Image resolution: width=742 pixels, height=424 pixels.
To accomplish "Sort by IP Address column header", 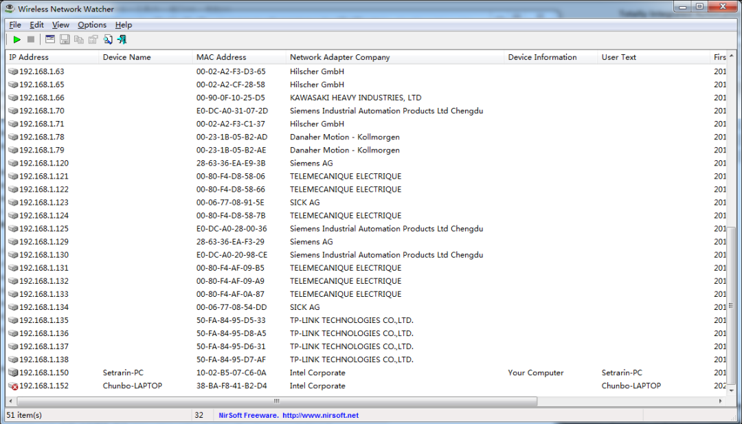I will (52, 57).
